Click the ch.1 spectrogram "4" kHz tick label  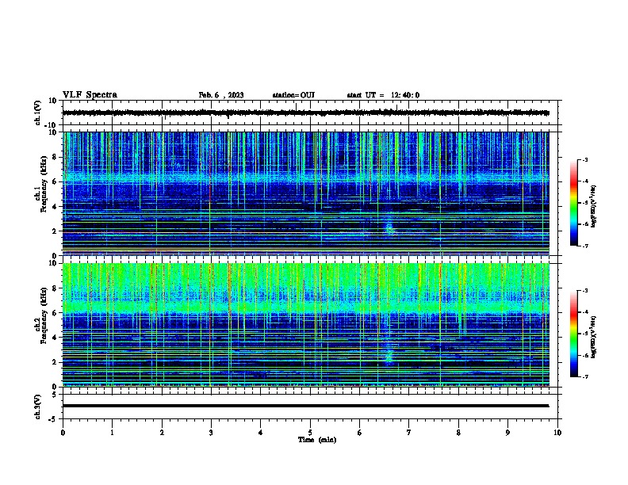point(55,207)
